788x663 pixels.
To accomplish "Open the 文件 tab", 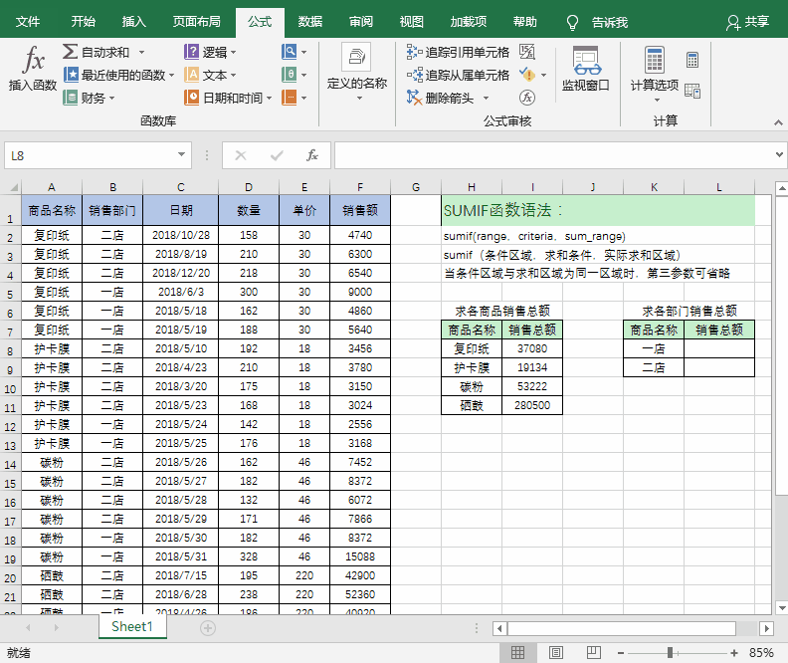I will pyautogui.click(x=28, y=22).
